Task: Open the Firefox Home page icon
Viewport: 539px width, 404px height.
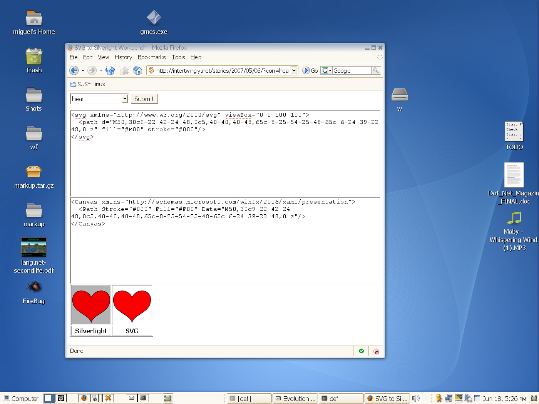Action: point(138,70)
